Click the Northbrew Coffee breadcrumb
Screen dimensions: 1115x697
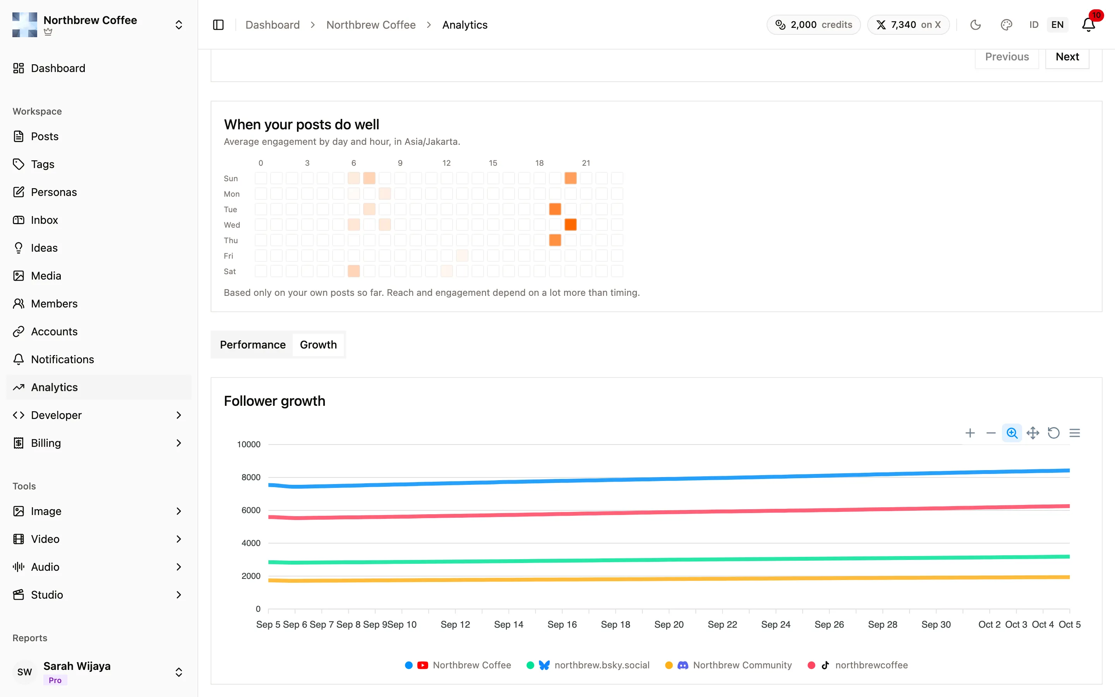coord(371,25)
